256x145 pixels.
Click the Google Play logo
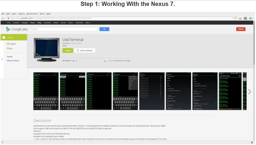17,29
